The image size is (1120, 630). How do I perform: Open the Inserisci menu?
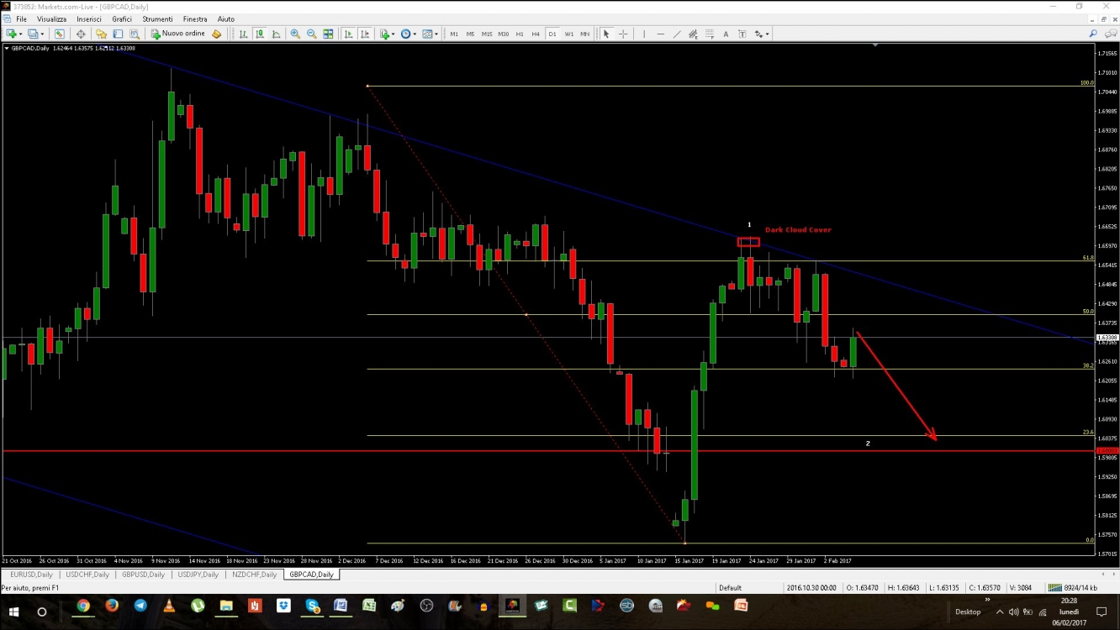(89, 18)
